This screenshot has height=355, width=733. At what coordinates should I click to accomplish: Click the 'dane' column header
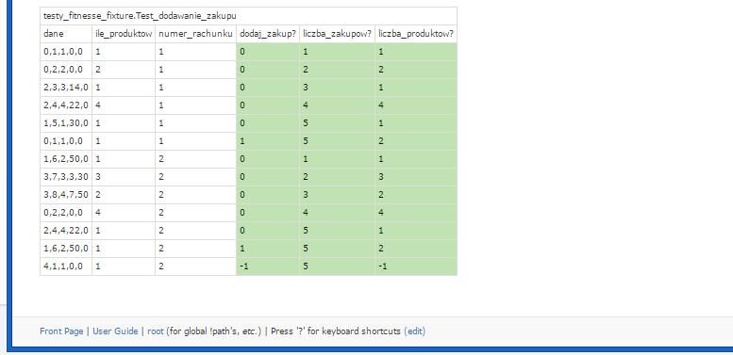tap(66, 34)
